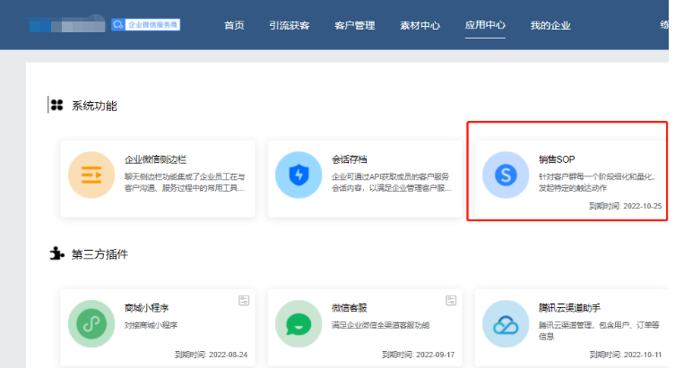Click the 企业微信服务商 badge in header
The image size is (675, 368).
pyautogui.click(x=146, y=25)
